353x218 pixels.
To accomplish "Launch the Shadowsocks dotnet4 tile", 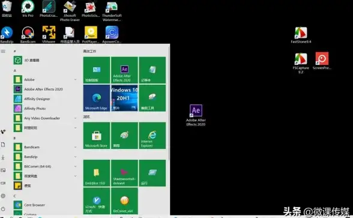I will pyautogui.click(x=124, y=173).
